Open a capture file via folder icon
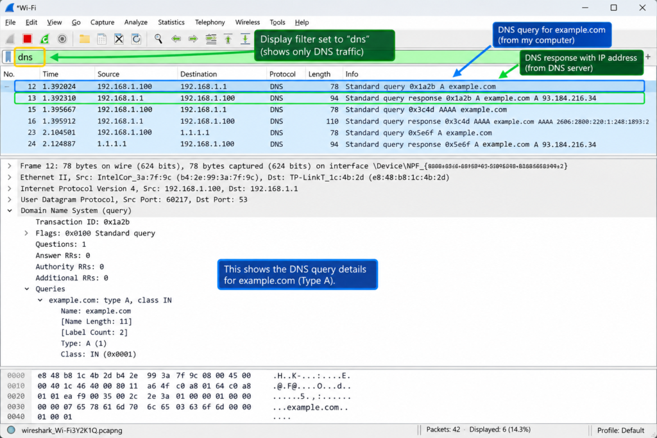Image resolution: width=657 pixels, height=438 pixels. [x=85, y=39]
